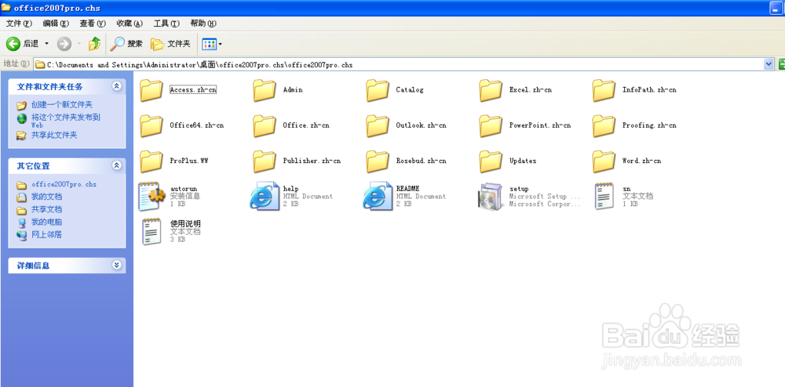Click the window title bar folder icon
This screenshot has height=387, width=785.
(x=6, y=8)
